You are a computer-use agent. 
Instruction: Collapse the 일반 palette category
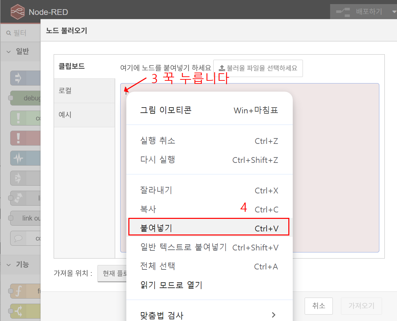9,52
